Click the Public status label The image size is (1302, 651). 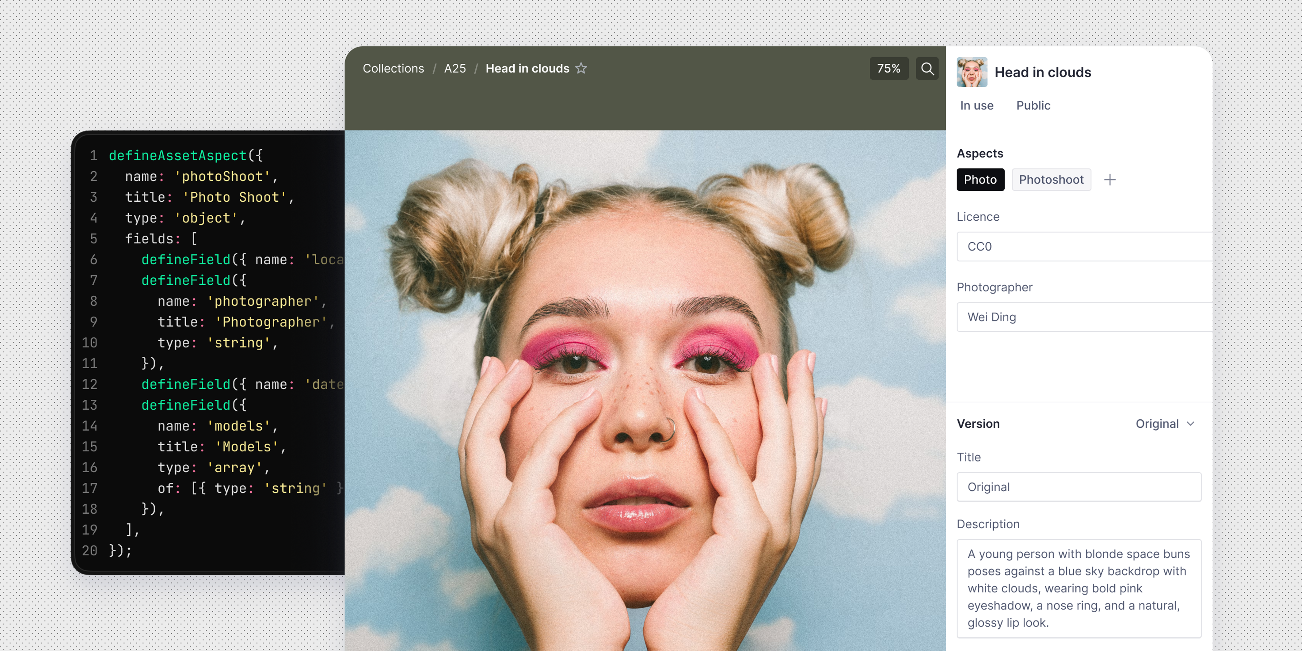(x=1033, y=105)
